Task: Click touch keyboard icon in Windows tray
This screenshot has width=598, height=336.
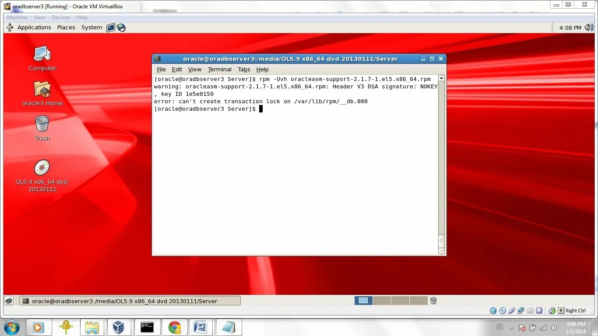Action: 500,327
